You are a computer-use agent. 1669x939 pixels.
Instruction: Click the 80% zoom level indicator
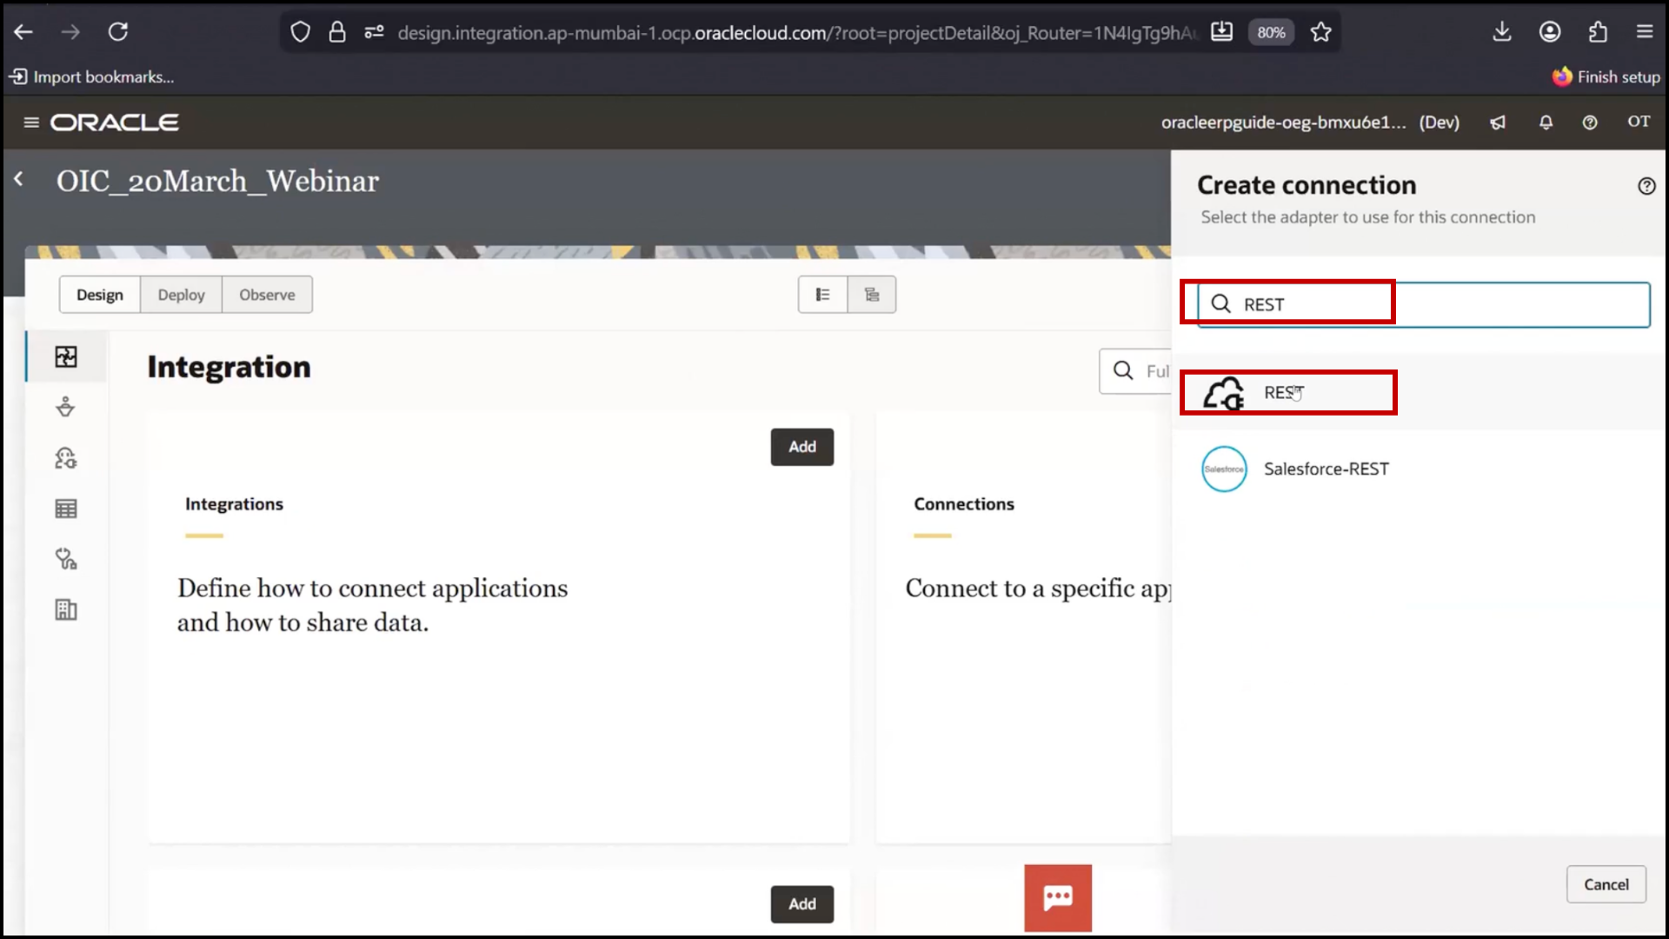[1271, 32]
